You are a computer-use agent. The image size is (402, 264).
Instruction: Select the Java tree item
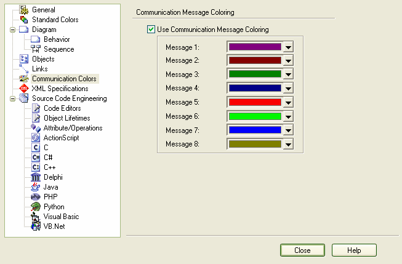pos(50,187)
